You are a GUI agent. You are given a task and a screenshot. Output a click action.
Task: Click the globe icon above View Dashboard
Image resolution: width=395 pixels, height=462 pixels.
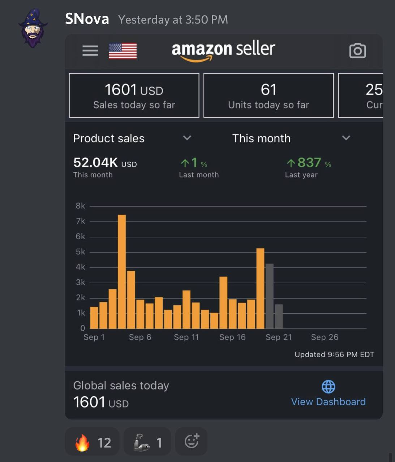coord(328,387)
